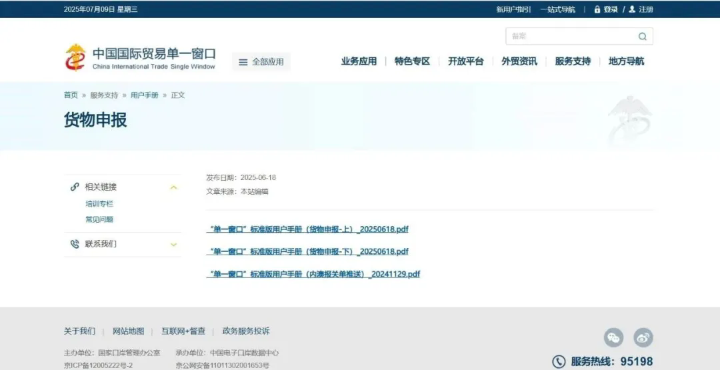The width and height of the screenshot is (720, 370).
Task: Open the 业务应用 navigation menu
Action: pyautogui.click(x=359, y=61)
